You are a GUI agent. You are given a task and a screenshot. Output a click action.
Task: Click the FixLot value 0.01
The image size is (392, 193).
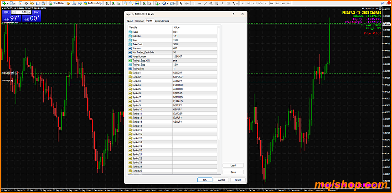tap(195, 32)
